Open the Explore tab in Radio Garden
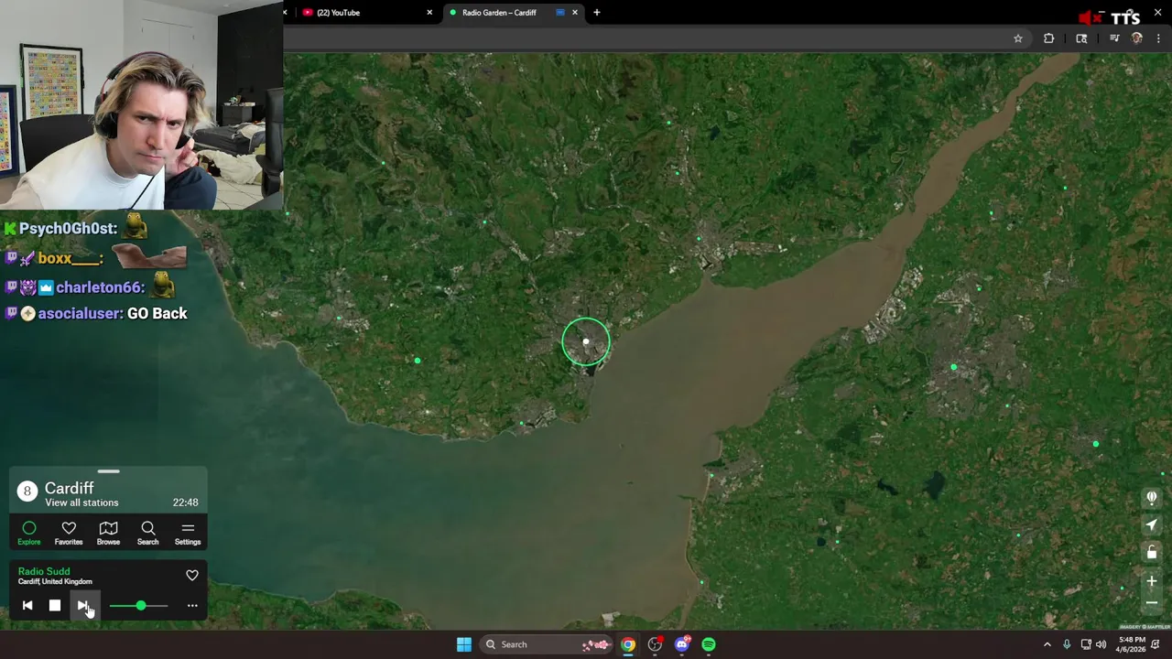 [x=29, y=533]
